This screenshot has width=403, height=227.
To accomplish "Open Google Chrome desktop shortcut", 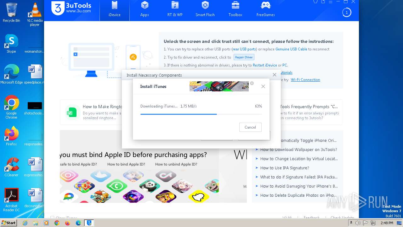I will click(x=11, y=107).
